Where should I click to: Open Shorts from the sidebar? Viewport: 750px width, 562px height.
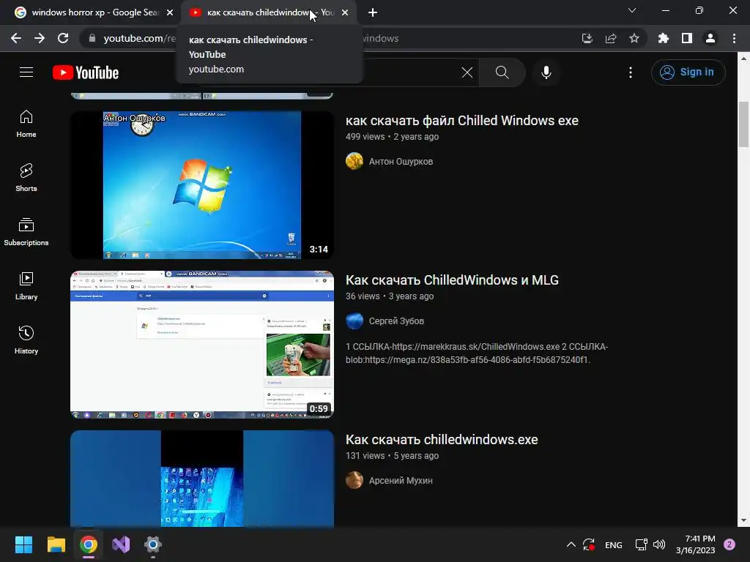click(x=26, y=178)
